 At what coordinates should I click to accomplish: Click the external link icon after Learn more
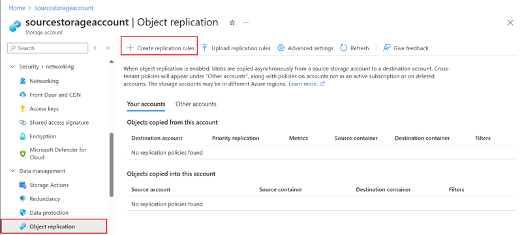(322, 84)
